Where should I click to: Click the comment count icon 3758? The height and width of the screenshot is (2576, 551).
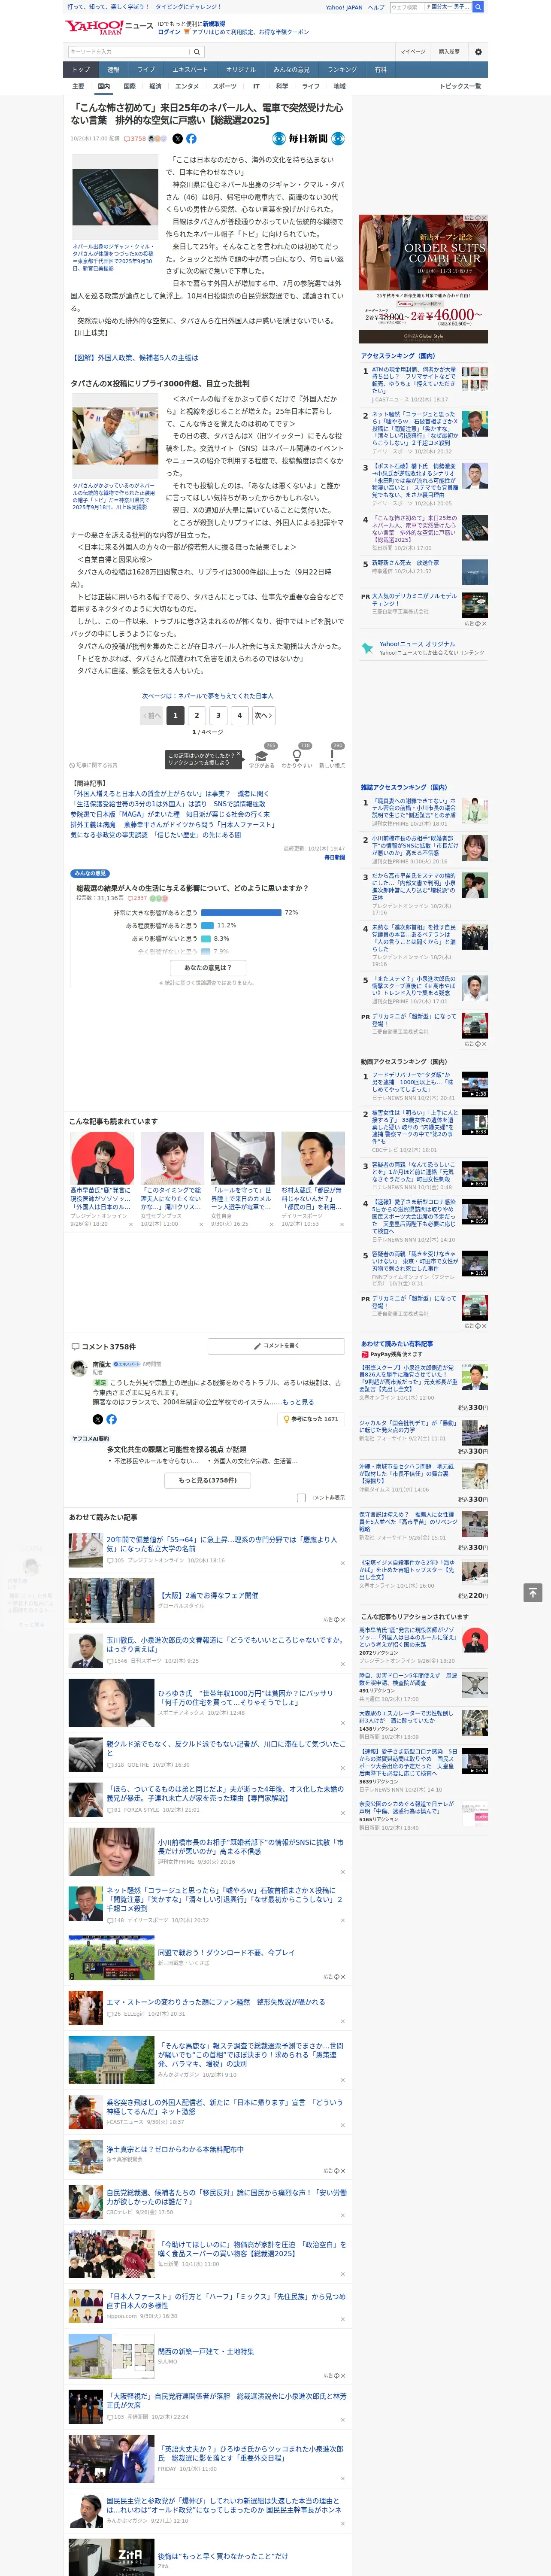135,139
